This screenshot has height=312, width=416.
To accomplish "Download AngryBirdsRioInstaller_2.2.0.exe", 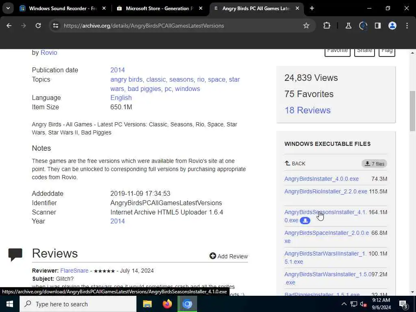I will click(326, 191).
